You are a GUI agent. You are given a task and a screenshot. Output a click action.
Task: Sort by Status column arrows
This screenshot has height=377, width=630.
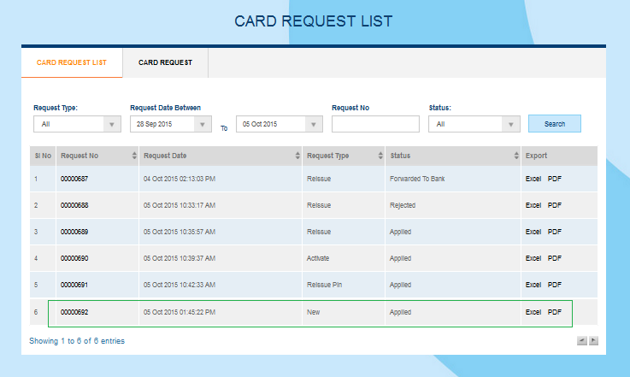pyautogui.click(x=516, y=156)
